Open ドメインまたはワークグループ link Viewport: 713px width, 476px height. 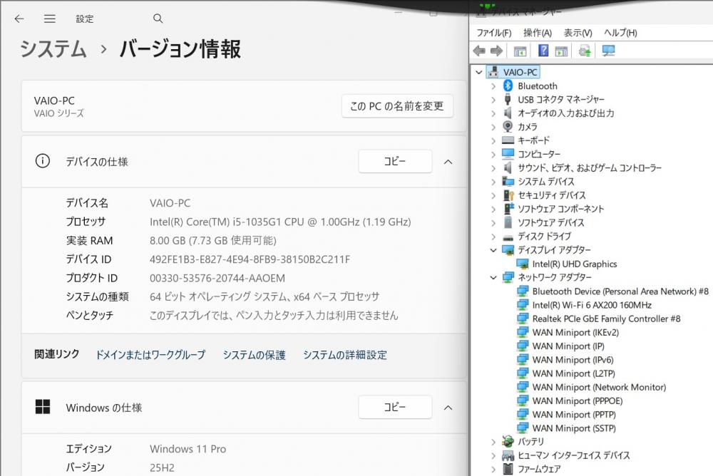click(150, 355)
